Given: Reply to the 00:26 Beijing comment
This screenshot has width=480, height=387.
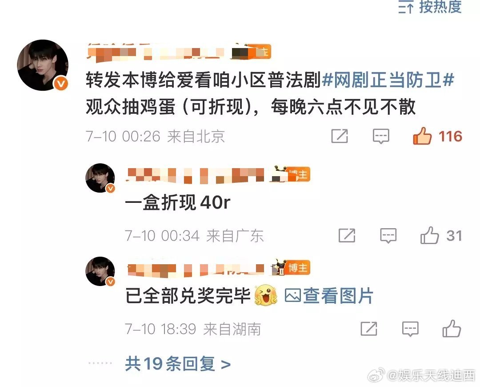Looking at the screenshot, I should pos(381,136).
